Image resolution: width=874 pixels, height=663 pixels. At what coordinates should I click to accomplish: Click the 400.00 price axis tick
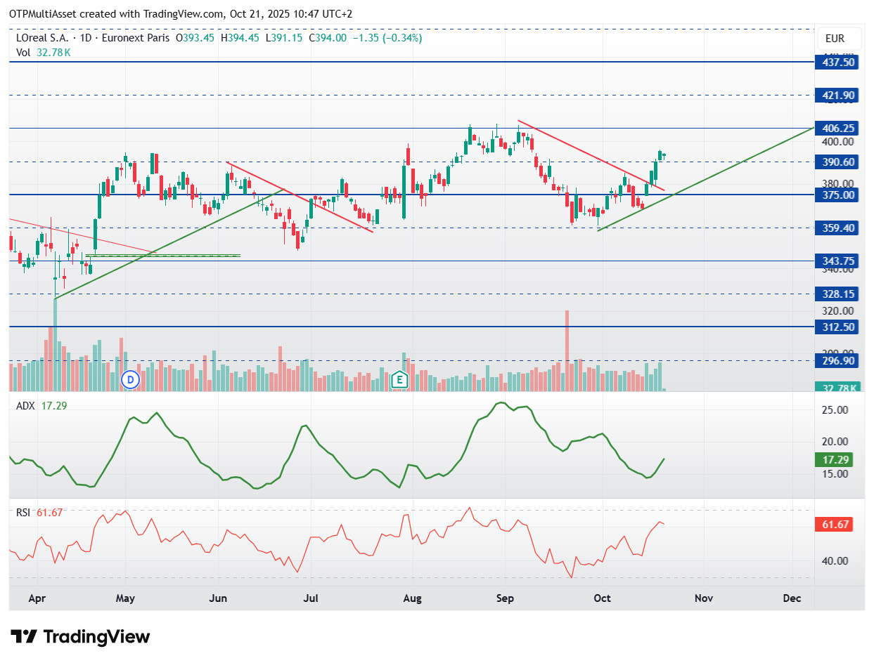point(838,141)
